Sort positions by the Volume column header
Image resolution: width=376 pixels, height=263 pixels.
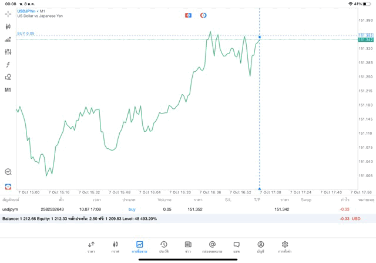(x=164, y=199)
